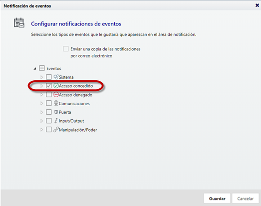The height and width of the screenshot is (206, 261).
Task: Click the Puerta door icon
Action: point(56,112)
